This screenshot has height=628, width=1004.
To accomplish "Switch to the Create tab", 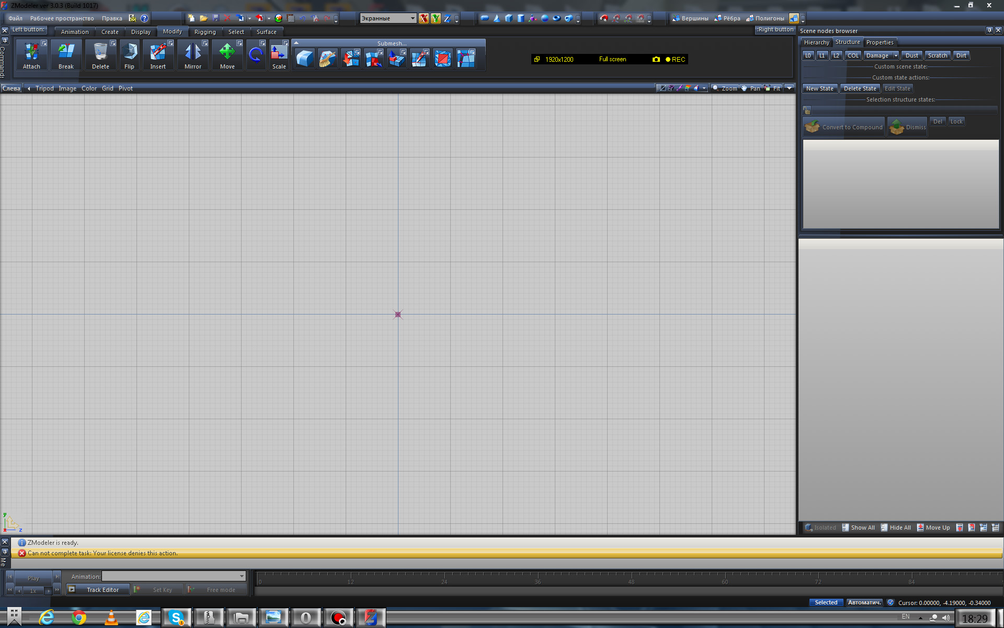I will pos(110,32).
